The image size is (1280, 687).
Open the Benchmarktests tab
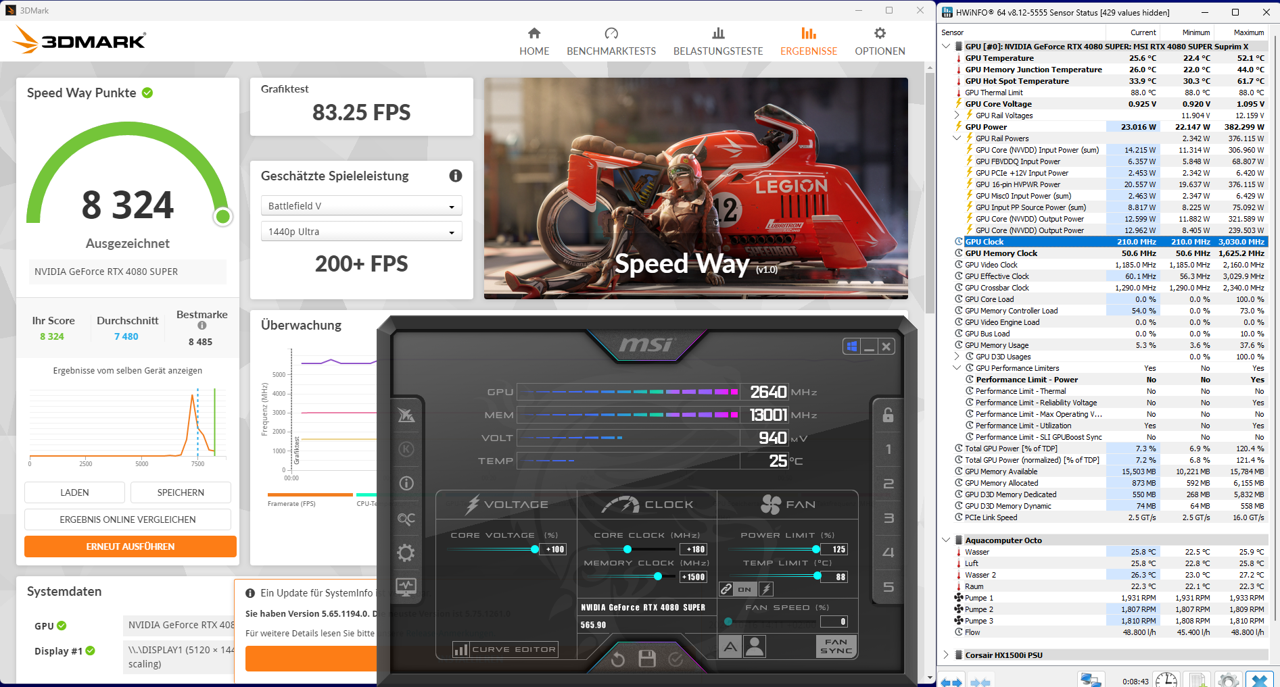pyautogui.click(x=611, y=42)
